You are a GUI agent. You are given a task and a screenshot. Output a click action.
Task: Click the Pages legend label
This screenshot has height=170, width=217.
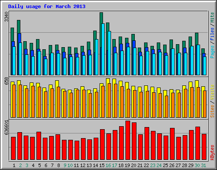[x=212, y=52]
